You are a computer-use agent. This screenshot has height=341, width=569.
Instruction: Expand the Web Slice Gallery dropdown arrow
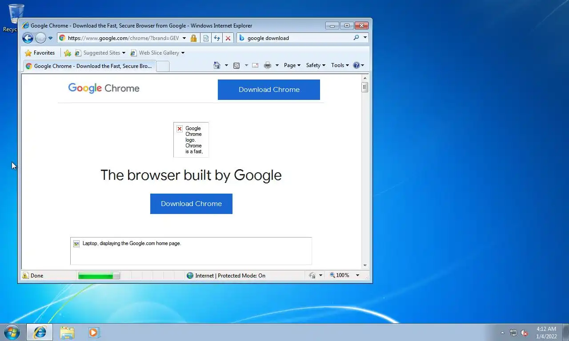click(183, 53)
